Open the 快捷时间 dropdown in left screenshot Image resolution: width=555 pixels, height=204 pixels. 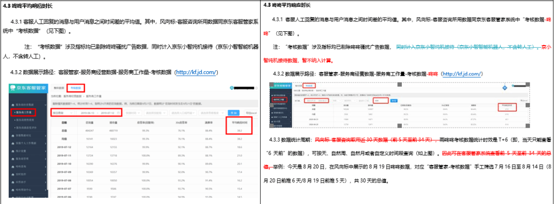coord(133,113)
